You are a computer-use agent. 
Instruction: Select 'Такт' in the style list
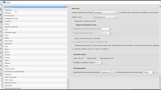35,29
